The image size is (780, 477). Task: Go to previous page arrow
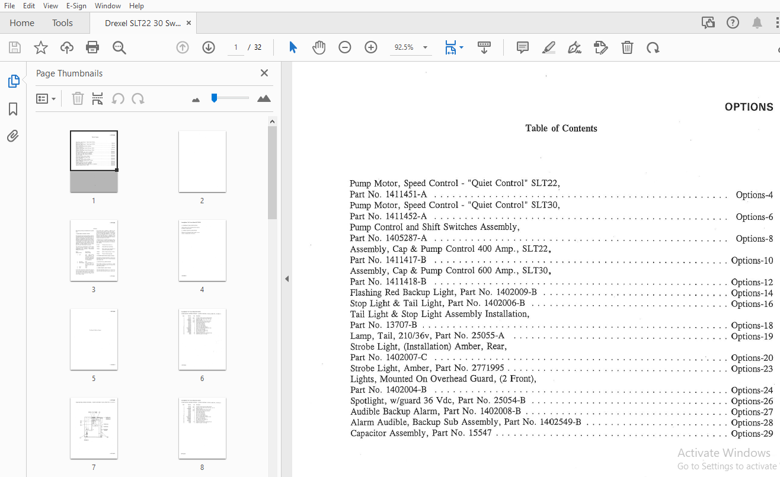click(x=183, y=47)
